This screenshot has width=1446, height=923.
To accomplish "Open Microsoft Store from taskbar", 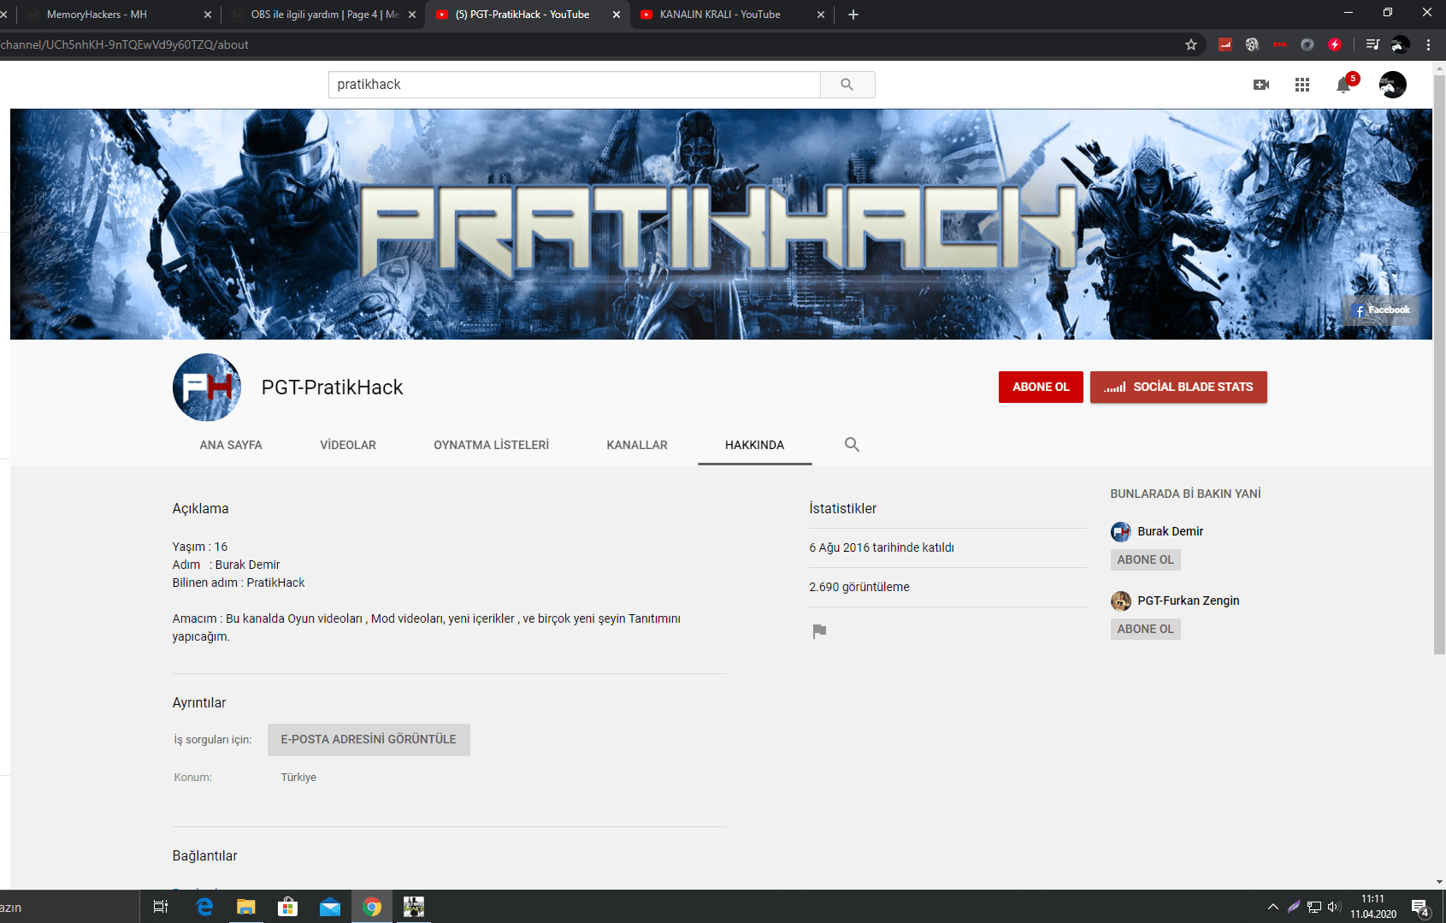I will pyautogui.click(x=288, y=907).
